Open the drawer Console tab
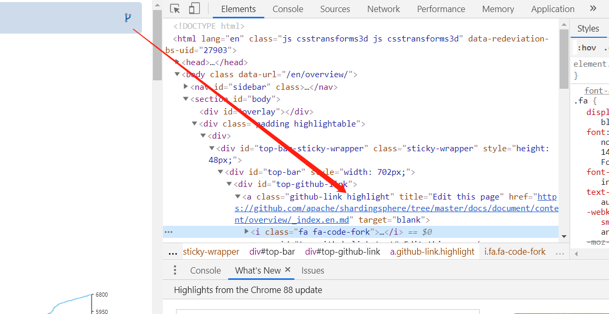Viewport: 609px width, 314px height. click(205, 270)
